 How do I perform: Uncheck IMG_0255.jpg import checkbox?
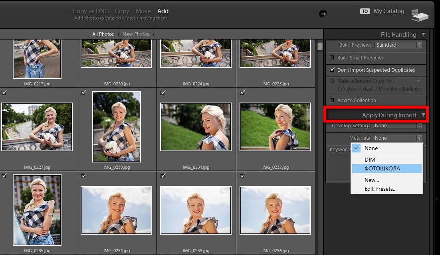coord(163,176)
